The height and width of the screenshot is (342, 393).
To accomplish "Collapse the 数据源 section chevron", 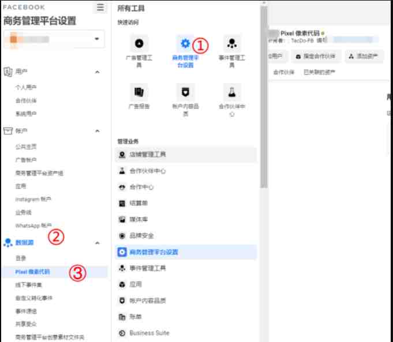I will coord(98,243).
